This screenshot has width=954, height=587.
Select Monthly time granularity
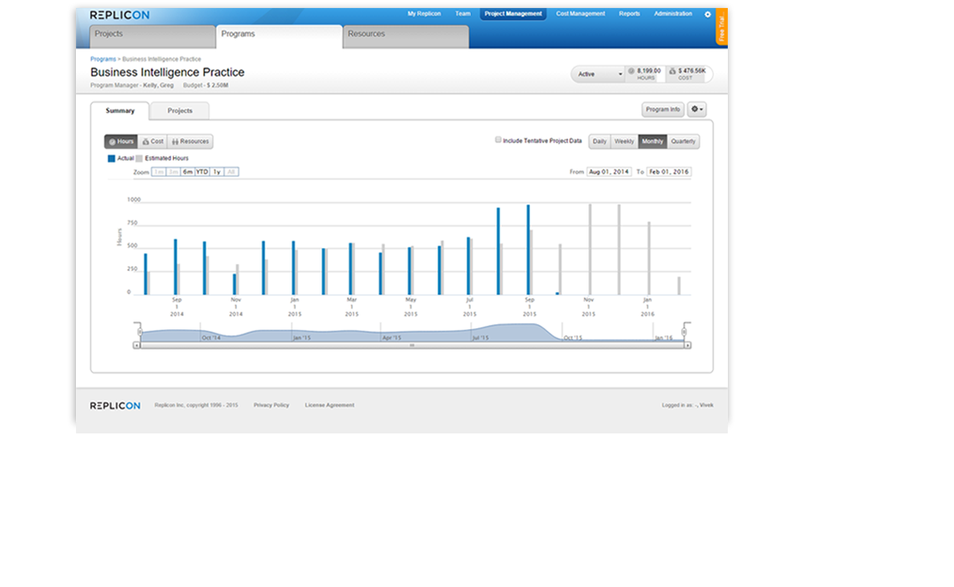tap(652, 142)
